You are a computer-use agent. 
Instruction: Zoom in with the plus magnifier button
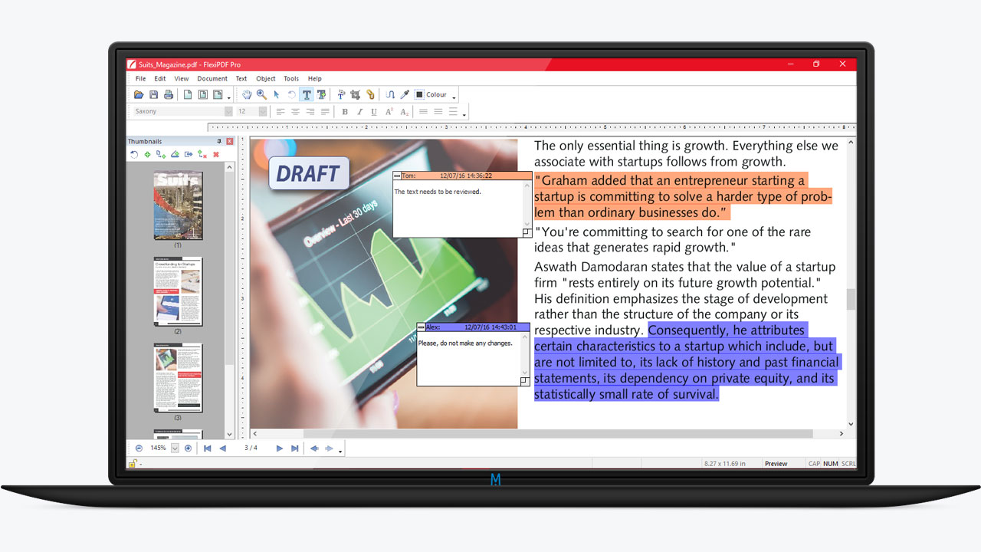(x=188, y=449)
